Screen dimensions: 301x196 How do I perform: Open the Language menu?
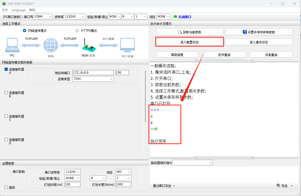18,10
